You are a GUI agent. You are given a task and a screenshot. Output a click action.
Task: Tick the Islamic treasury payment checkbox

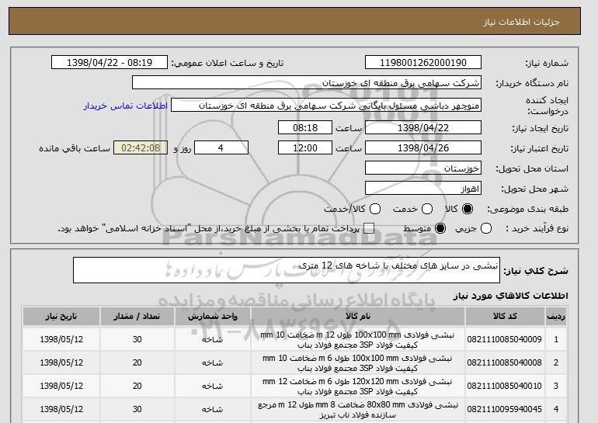(369, 228)
